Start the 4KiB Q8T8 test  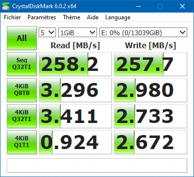[x=22, y=90]
